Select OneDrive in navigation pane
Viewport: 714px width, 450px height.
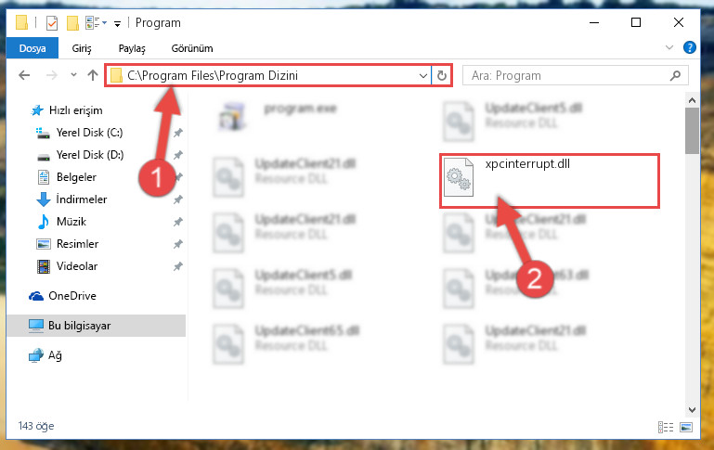(x=72, y=296)
